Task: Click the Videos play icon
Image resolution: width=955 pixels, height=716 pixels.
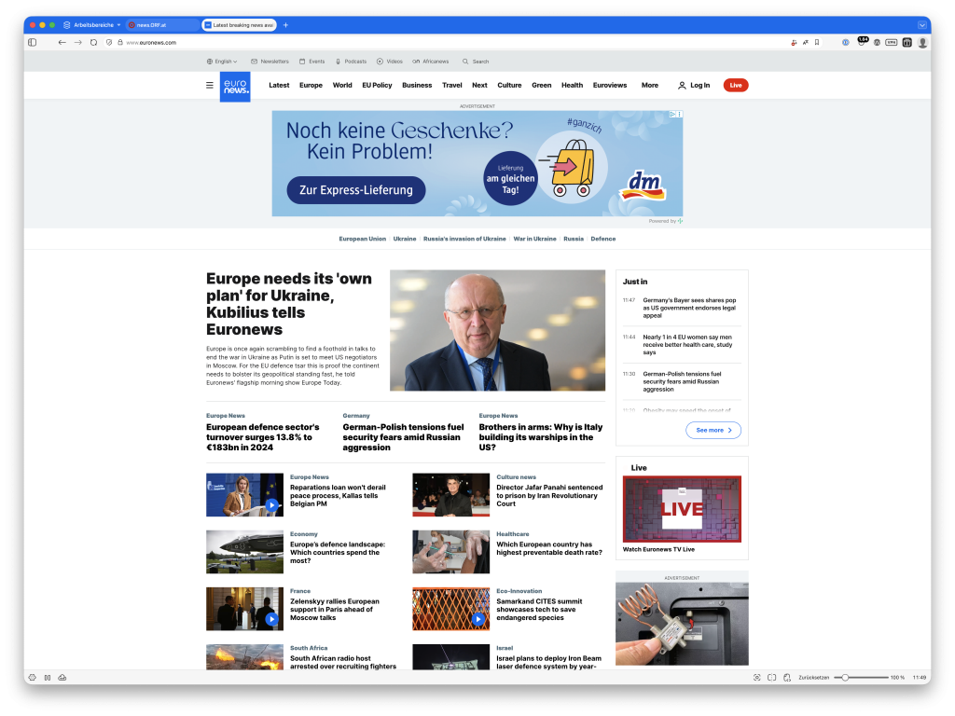Action: click(380, 61)
